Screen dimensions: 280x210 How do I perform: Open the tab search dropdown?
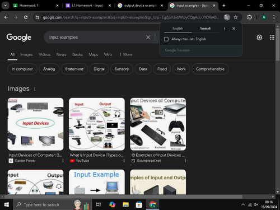[6, 6]
